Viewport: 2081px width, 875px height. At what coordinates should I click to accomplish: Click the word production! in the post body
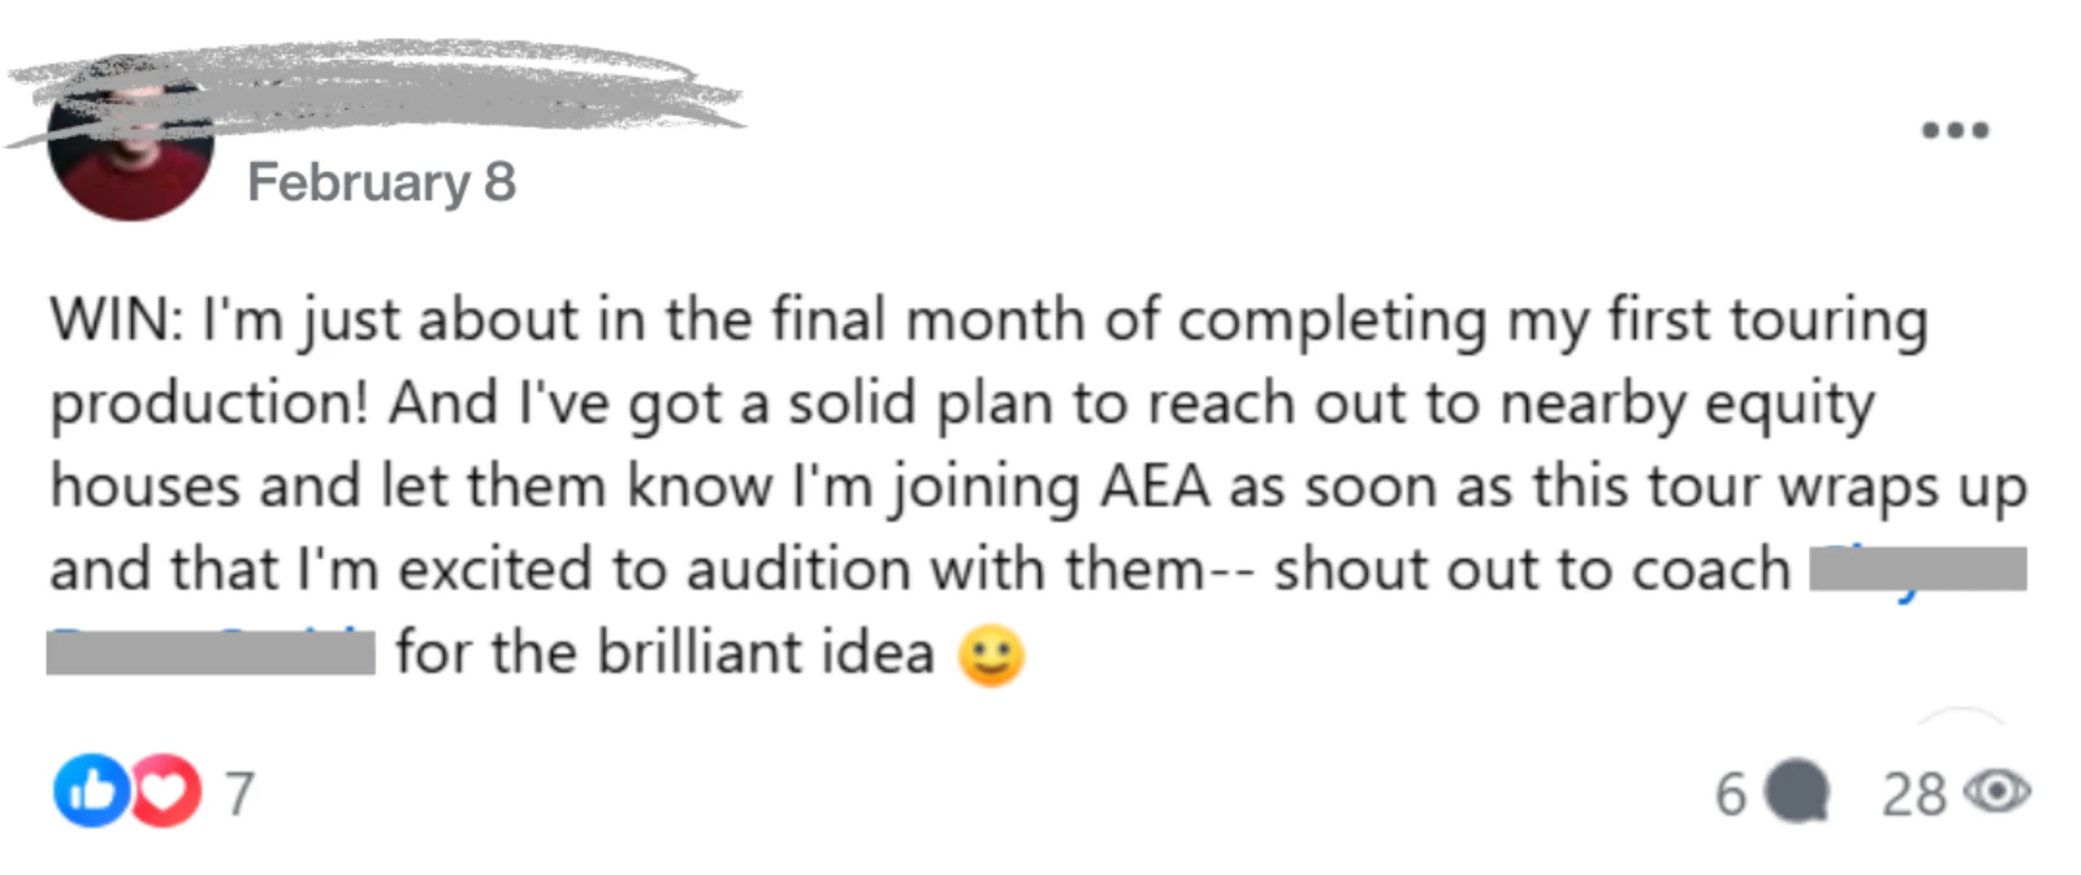pos(210,405)
